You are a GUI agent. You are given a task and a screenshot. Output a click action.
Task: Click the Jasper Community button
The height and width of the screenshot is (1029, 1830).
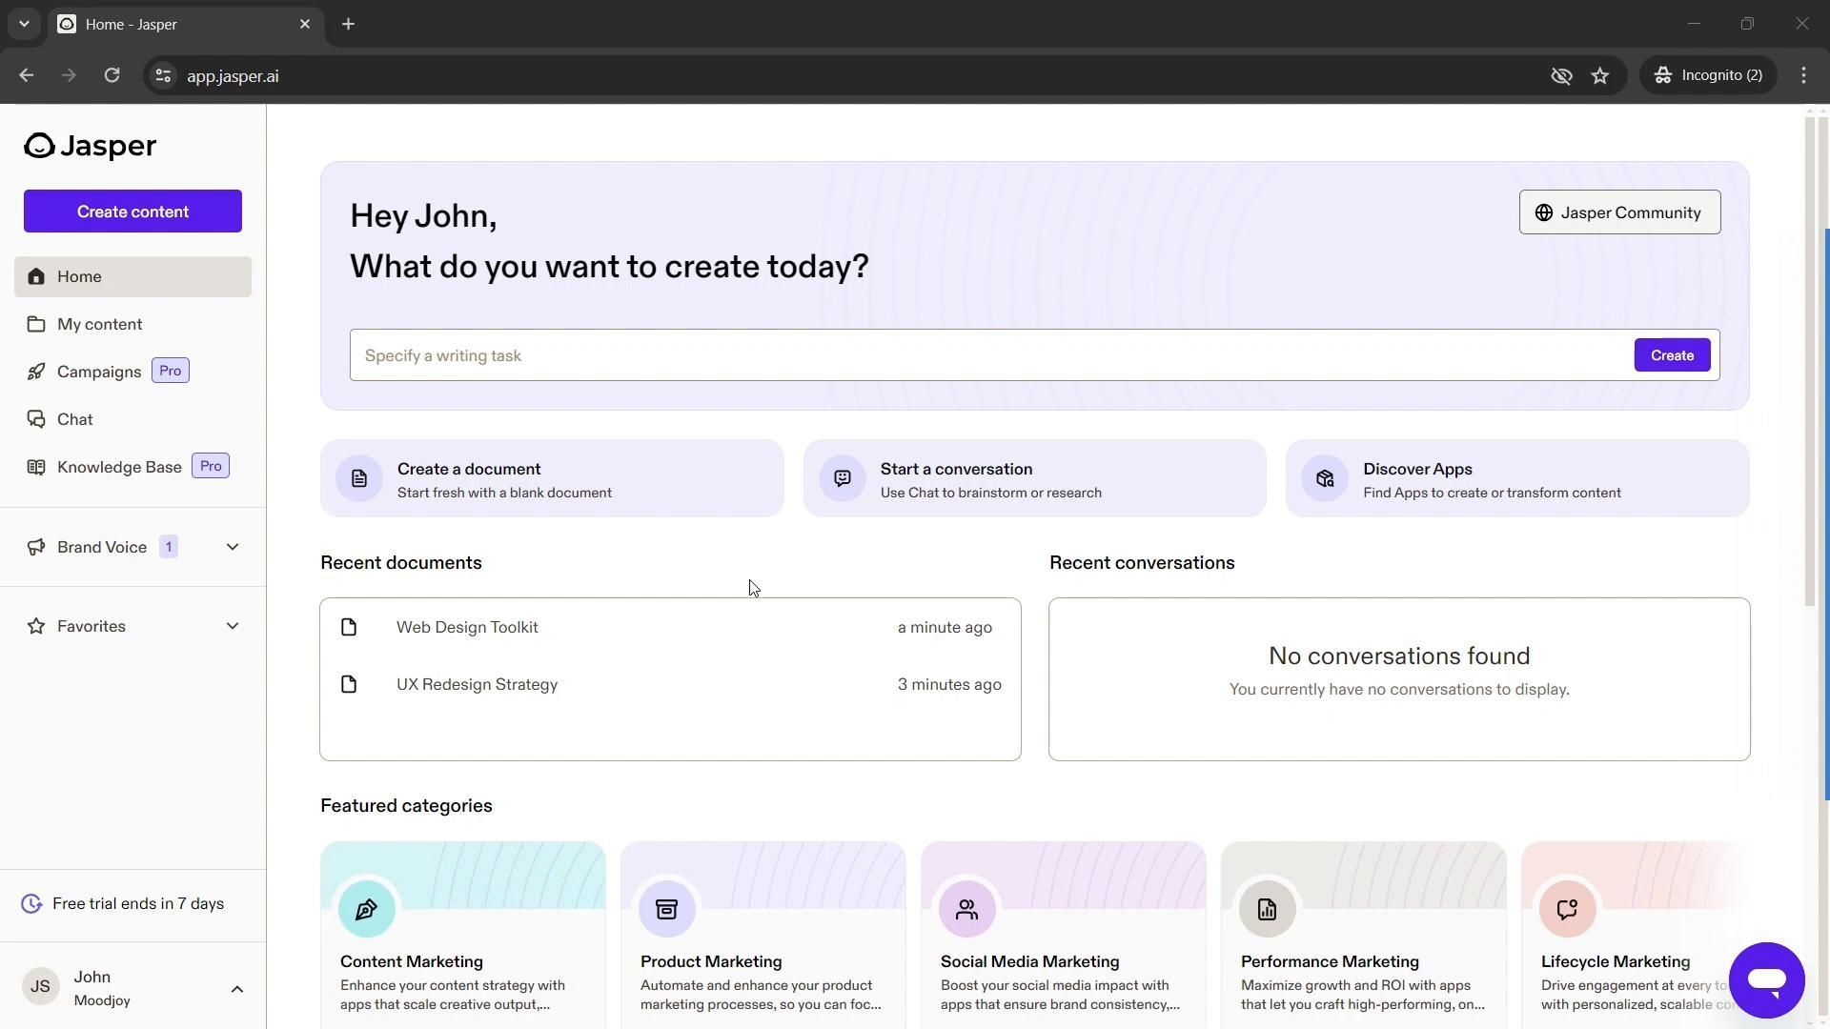(x=1619, y=212)
